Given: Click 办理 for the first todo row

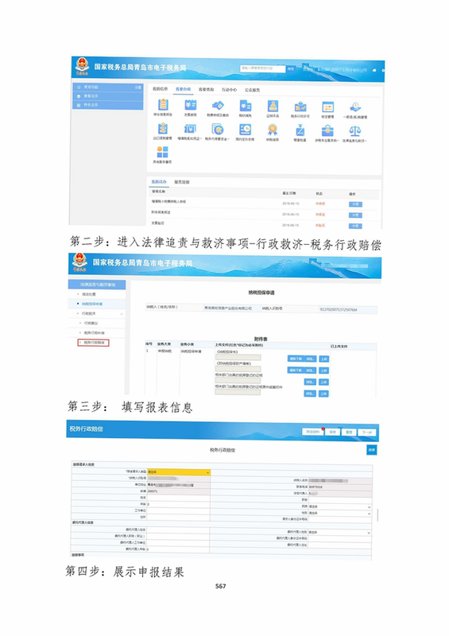Looking at the screenshot, I should (x=355, y=204).
